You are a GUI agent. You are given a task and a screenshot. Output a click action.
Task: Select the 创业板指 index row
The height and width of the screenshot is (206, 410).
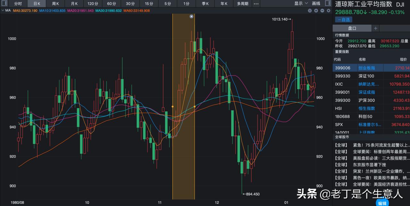(366, 68)
